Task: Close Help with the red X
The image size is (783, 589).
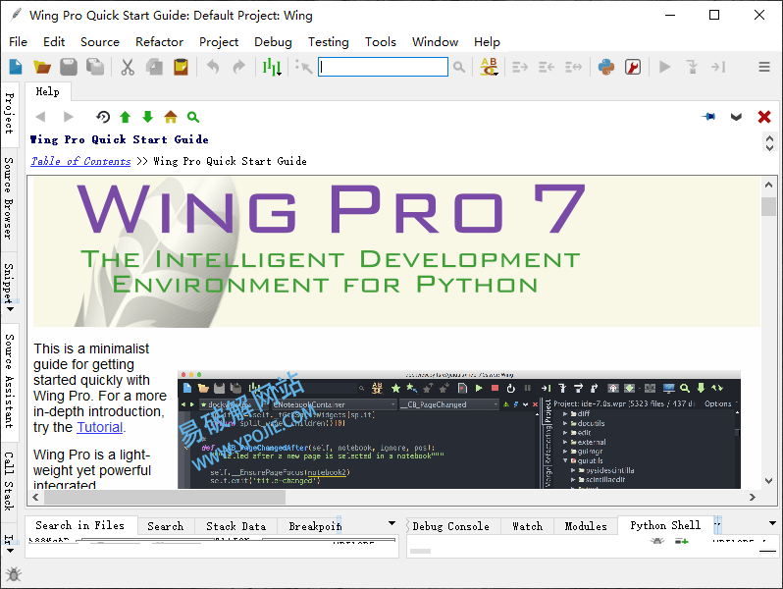Action: (x=764, y=117)
